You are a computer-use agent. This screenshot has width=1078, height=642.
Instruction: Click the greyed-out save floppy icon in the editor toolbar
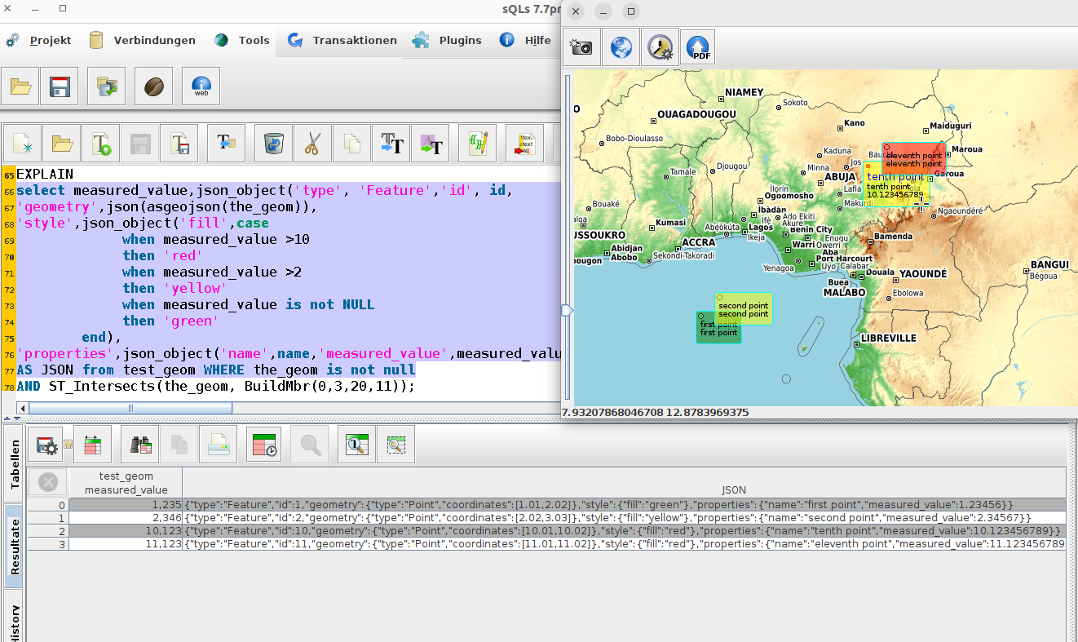point(140,144)
